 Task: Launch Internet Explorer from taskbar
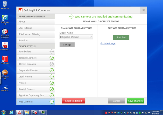[x=11, y=113]
